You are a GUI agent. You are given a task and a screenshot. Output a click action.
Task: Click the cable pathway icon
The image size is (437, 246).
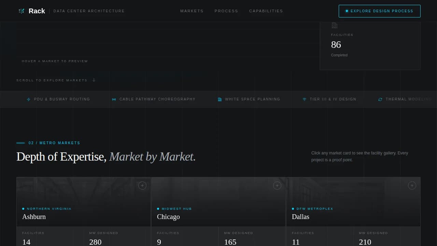(x=114, y=99)
